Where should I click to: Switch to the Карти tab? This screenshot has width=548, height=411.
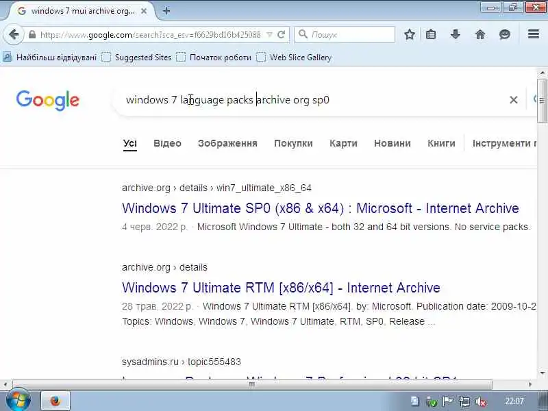(x=343, y=143)
